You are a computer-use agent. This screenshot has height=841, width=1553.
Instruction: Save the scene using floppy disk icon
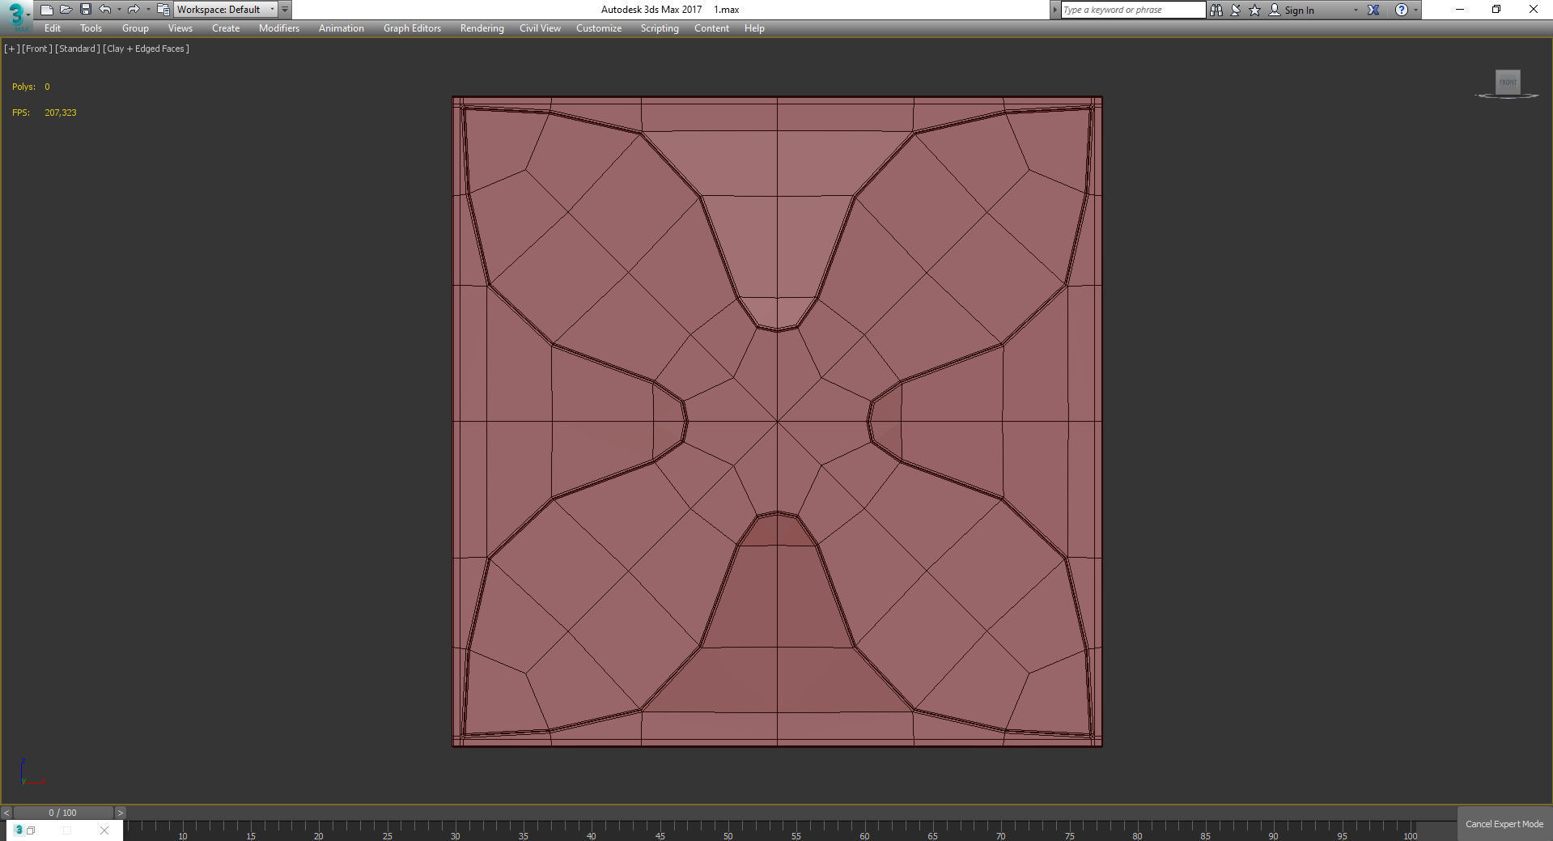pos(85,10)
